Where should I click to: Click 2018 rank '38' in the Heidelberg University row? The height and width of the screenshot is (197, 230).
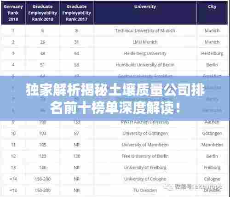(43, 53)
